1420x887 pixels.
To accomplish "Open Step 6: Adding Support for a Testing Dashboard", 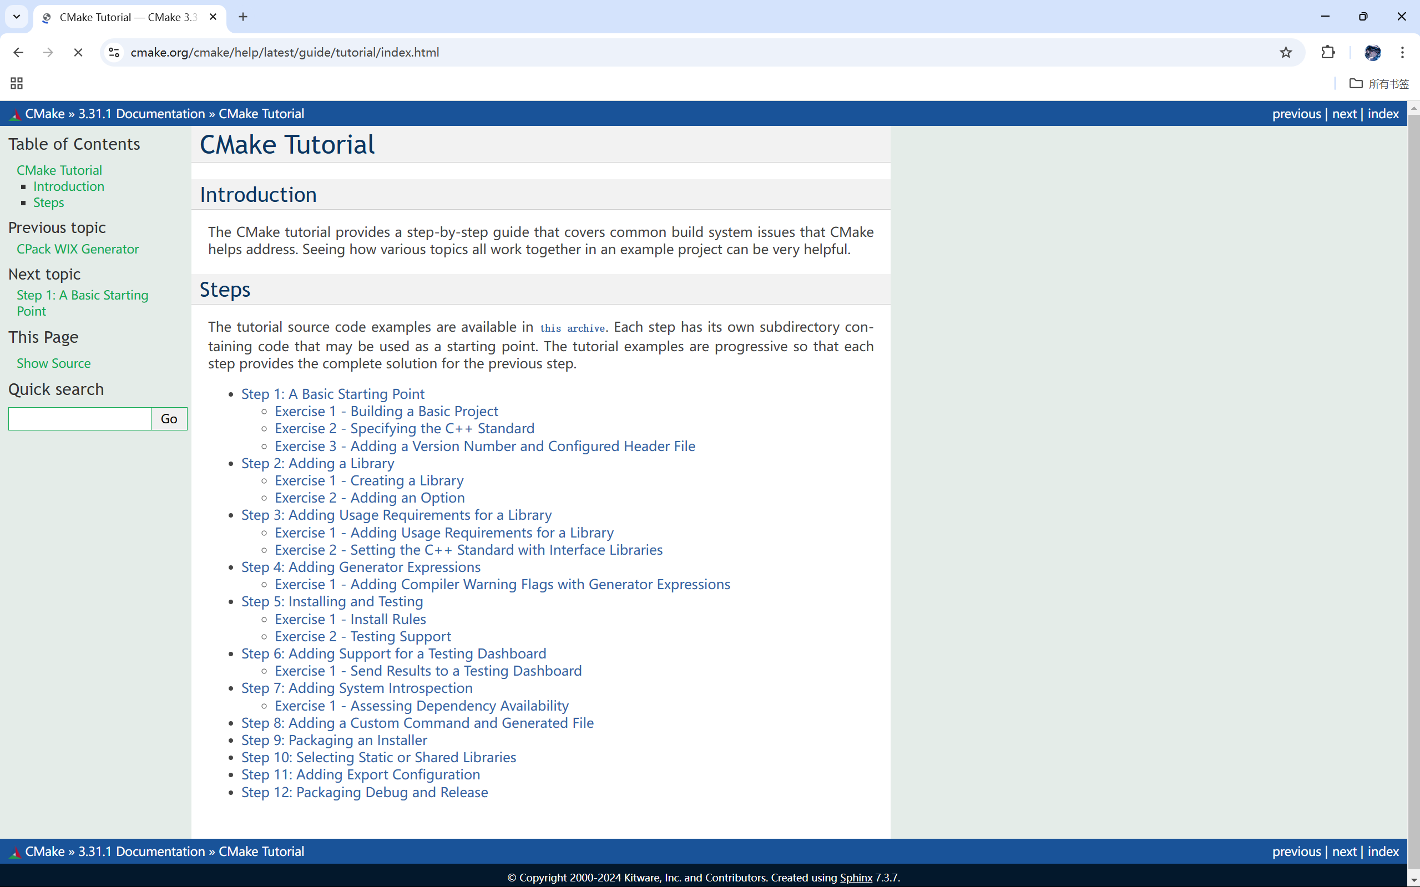I will coord(394,653).
